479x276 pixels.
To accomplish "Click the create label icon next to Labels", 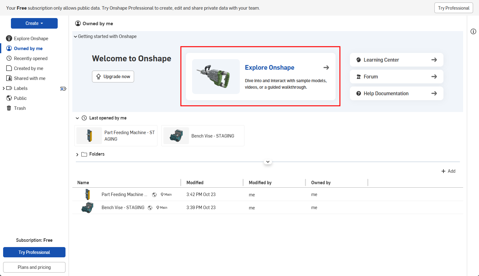I will pos(63,89).
